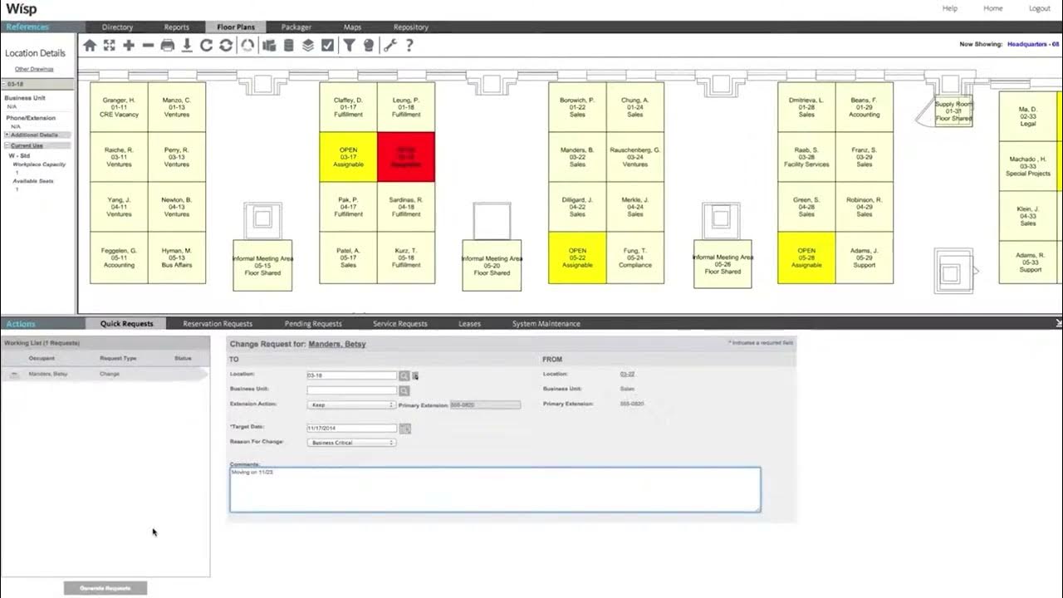This screenshot has height=598, width=1063.
Task: Click the two-arrow sync icon
Action: (226, 46)
